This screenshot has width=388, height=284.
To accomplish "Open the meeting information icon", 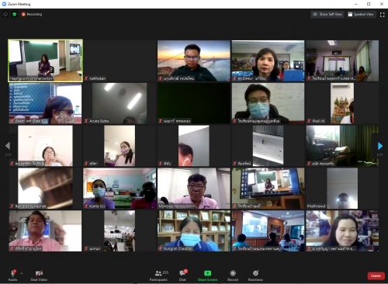I will point(5,15).
